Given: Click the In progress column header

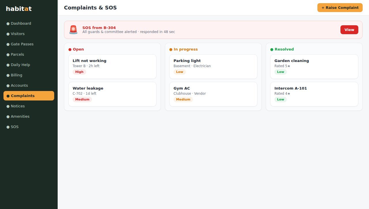Looking at the screenshot, I should click(x=184, y=49).
